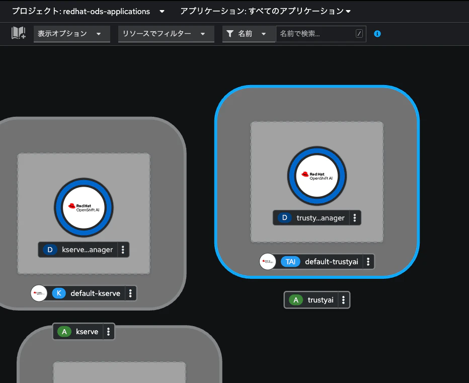
Task: Select the kserve...anager deployment node circle
Action: 84,208
